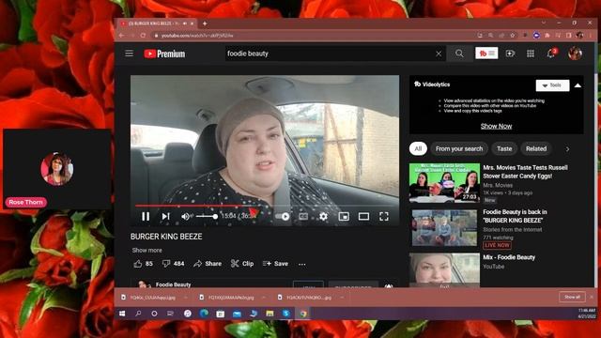Open the TubeBuddy menu icon
601x338 pixels.
coord(486,54)
